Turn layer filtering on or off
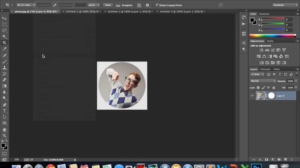 click(x=297, y=74)
